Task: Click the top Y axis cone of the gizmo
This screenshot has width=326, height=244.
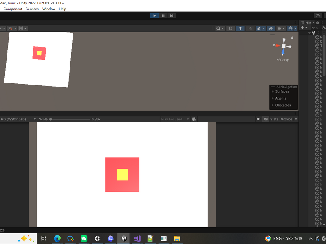Action: [x=284, y=41]
